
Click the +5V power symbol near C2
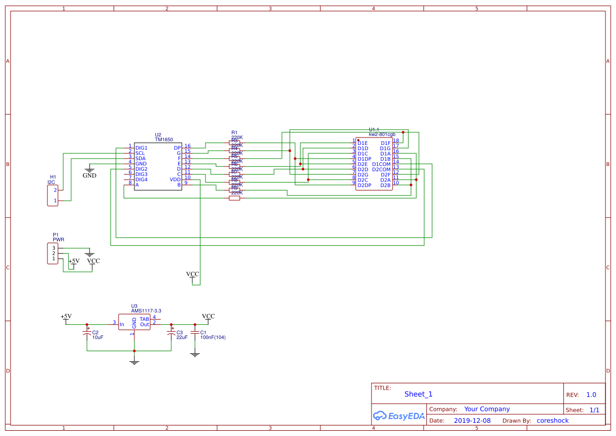[65, 318]
